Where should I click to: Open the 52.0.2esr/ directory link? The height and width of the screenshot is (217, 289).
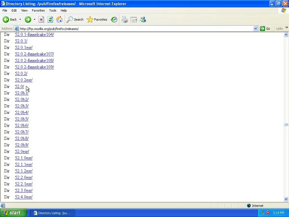point(24,80)
